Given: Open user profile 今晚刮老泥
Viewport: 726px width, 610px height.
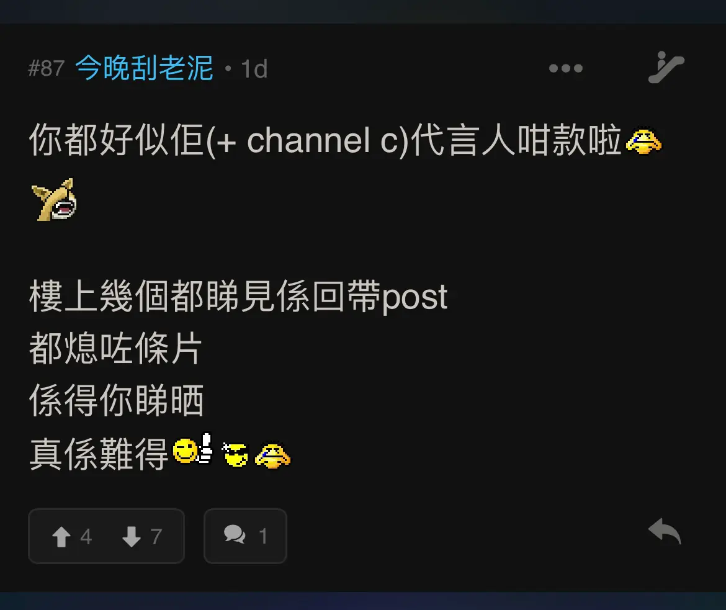Looking at the screenshot, I should (144, 68).
